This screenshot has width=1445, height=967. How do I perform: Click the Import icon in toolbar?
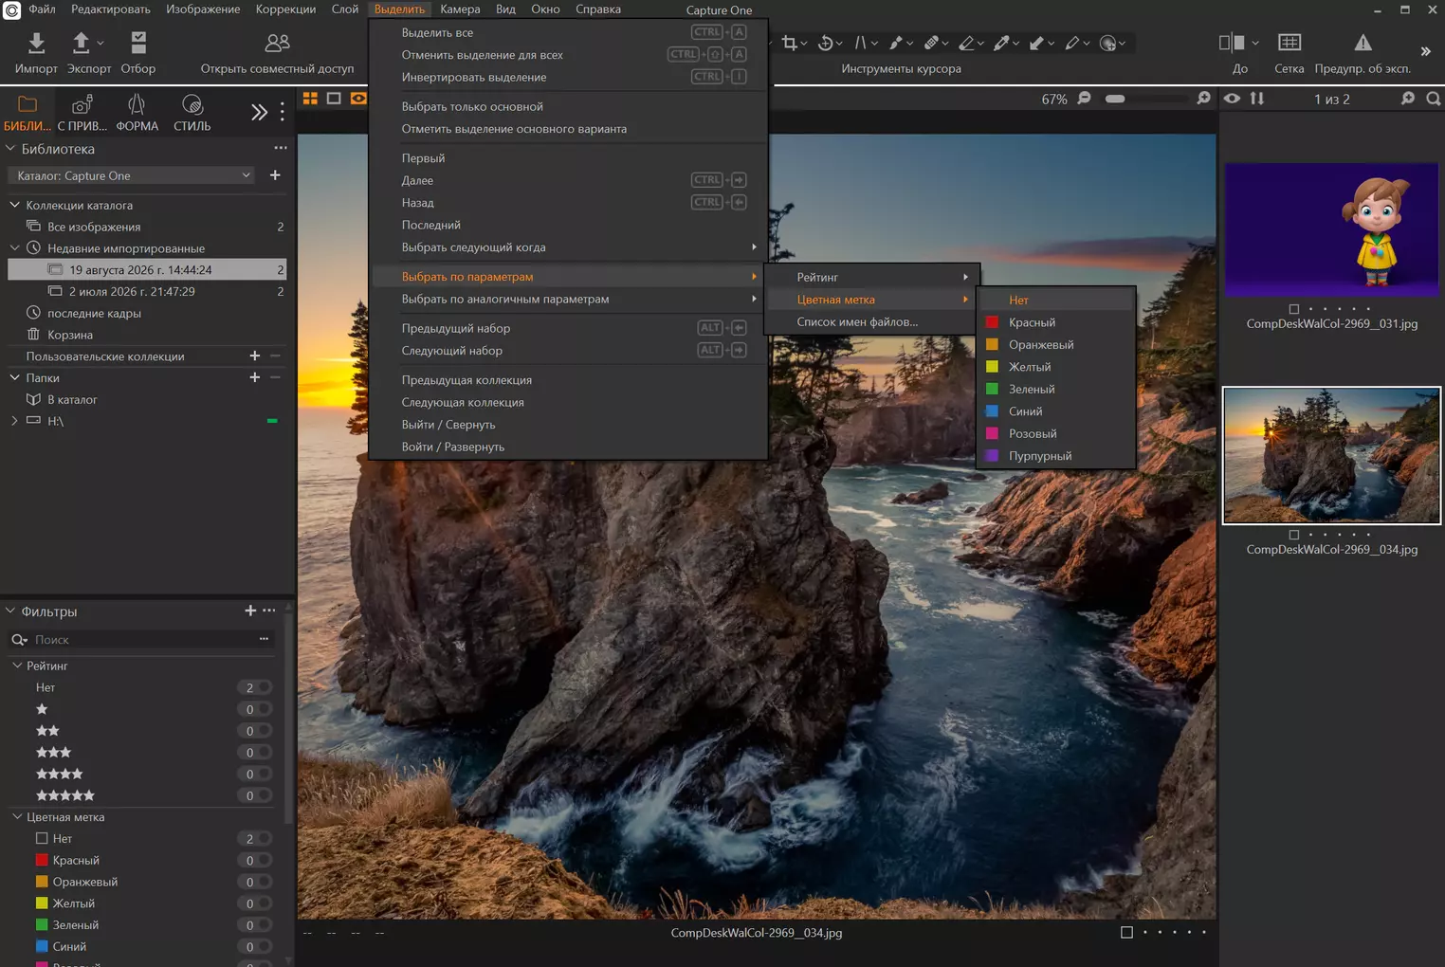(x=36, y=43)
